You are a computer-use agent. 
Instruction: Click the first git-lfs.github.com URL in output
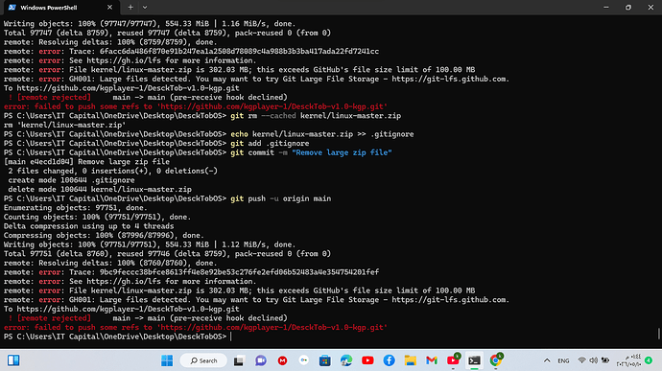(x=450, y=79)
